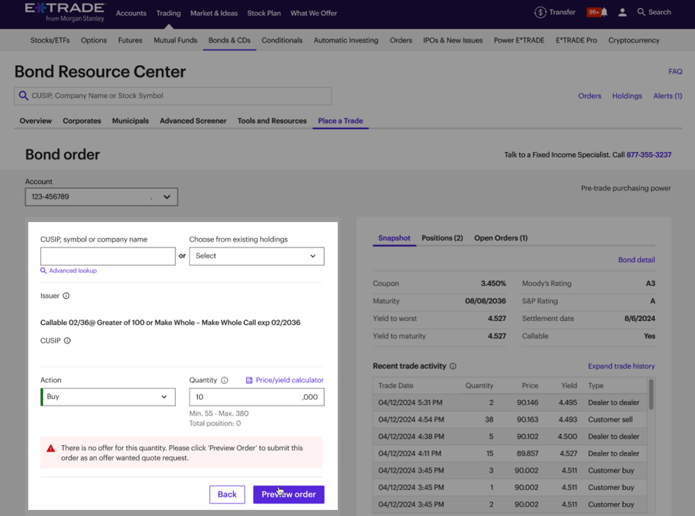Click the Transfer dollar icon
This screenshot has width=695, height=516.
539,11
